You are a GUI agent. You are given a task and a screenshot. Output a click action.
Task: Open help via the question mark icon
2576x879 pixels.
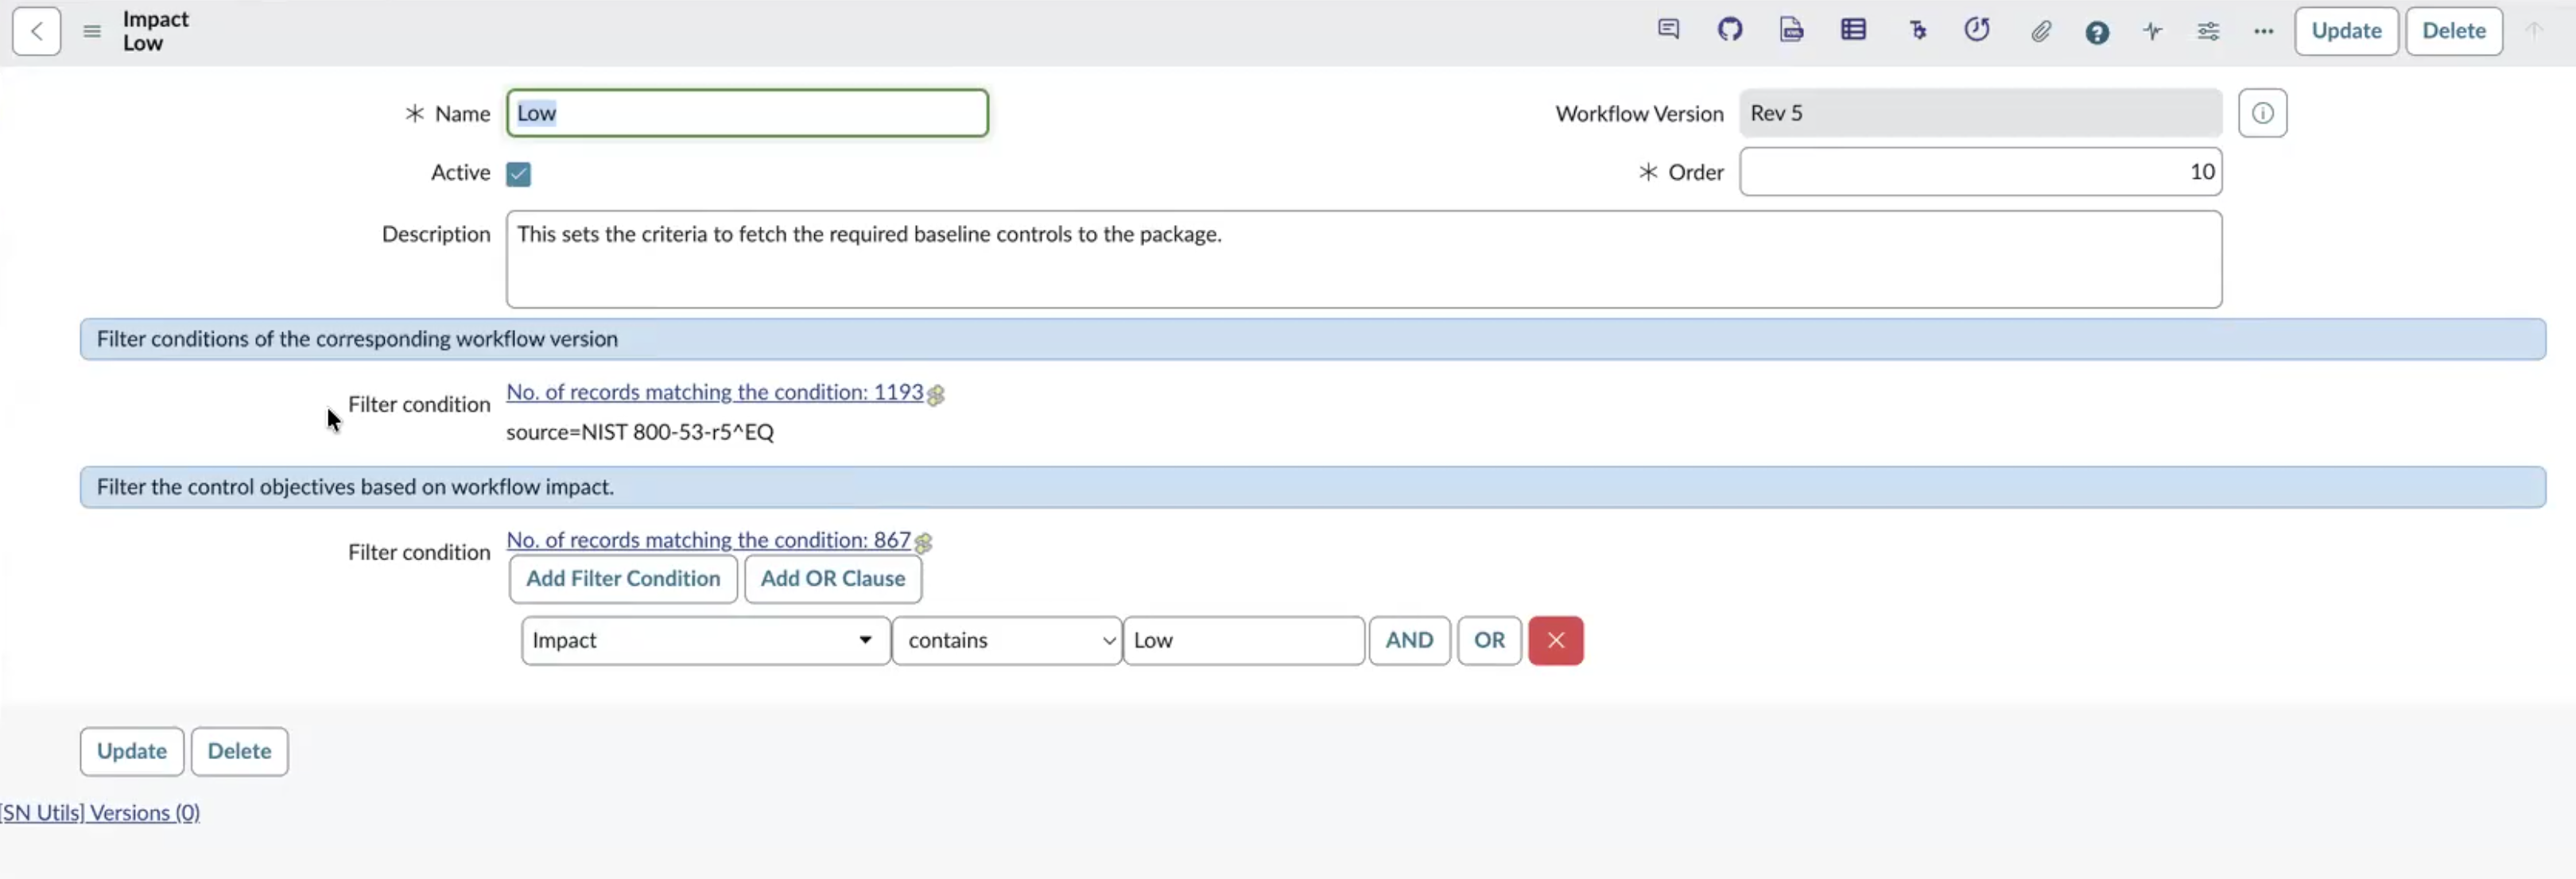[x=2097, y=33]
